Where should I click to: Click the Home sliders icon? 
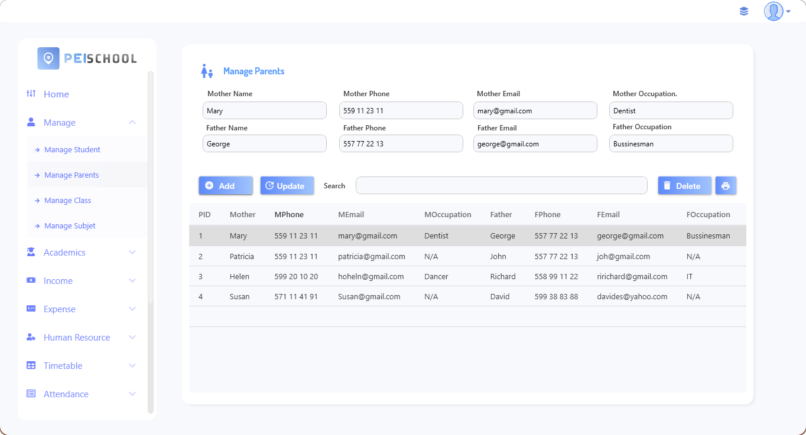click(x=31, y=94)
